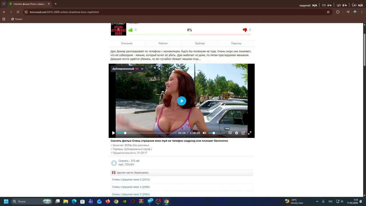Click the movie poster thumbnail
Viewport: 366px width, 206px height.
click(118, 29)
